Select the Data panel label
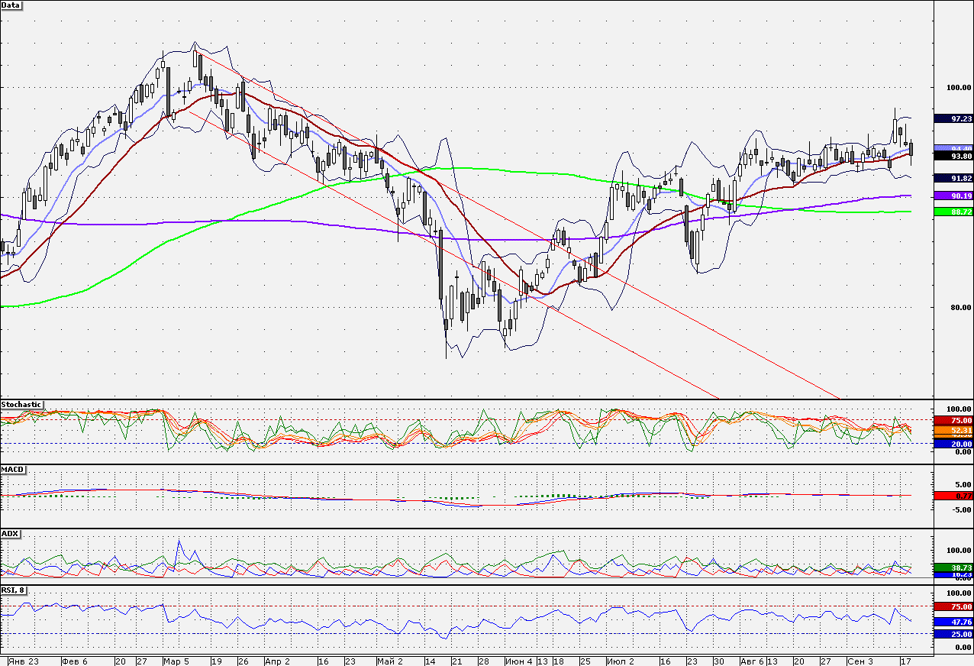Screen dimensions: 974x666 tap(11, 5)
